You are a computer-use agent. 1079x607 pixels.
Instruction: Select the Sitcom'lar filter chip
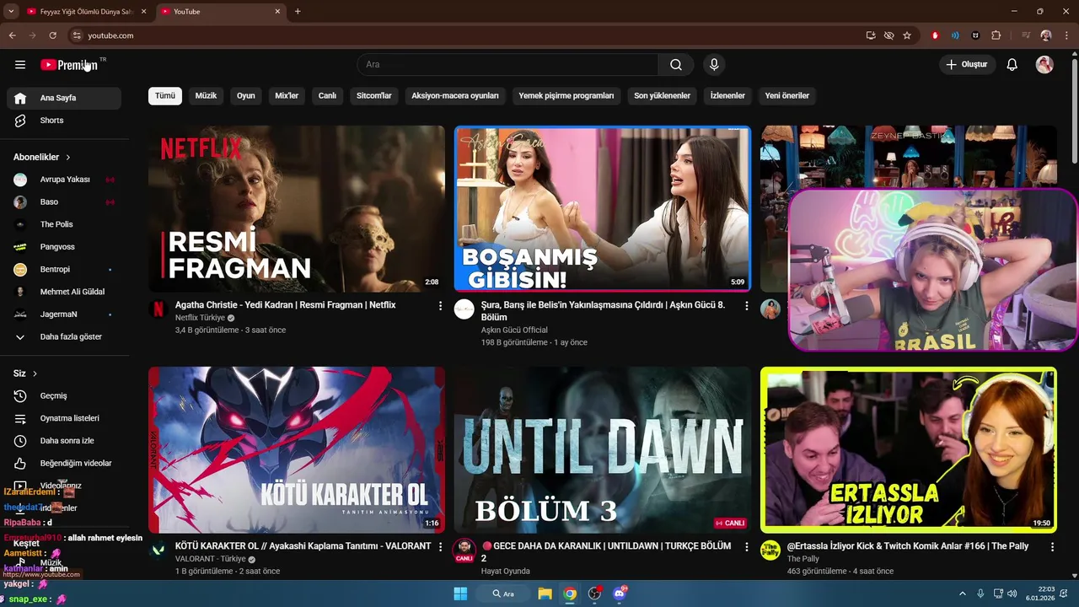click(x=374, y=96)
